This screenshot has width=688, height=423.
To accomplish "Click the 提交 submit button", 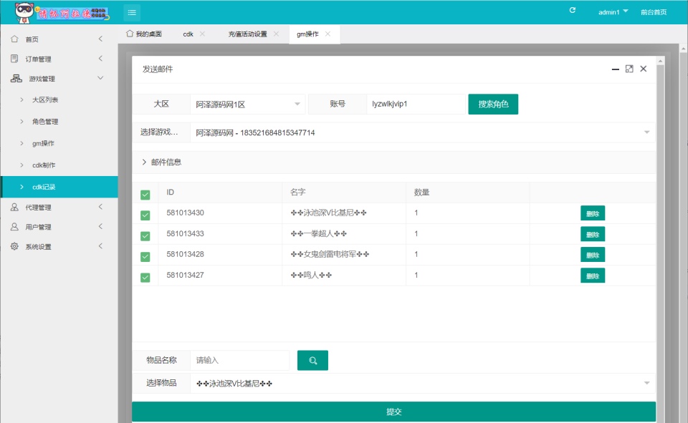I will [x=394, y=412].
